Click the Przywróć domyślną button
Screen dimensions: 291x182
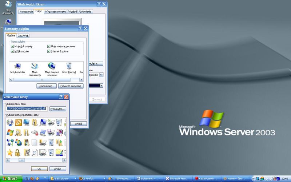click(71, 86)
